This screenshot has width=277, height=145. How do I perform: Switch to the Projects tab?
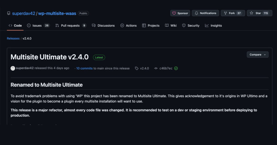click(151, 25)
